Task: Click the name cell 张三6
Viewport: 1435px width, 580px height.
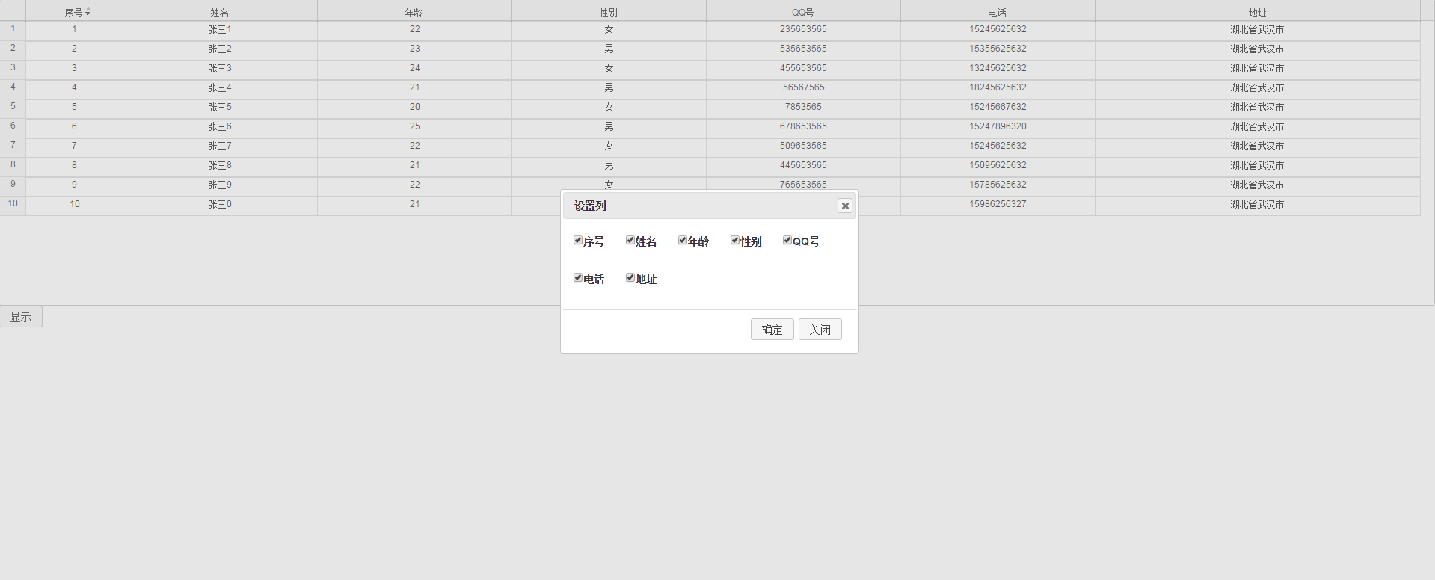Action: [220, 126]
